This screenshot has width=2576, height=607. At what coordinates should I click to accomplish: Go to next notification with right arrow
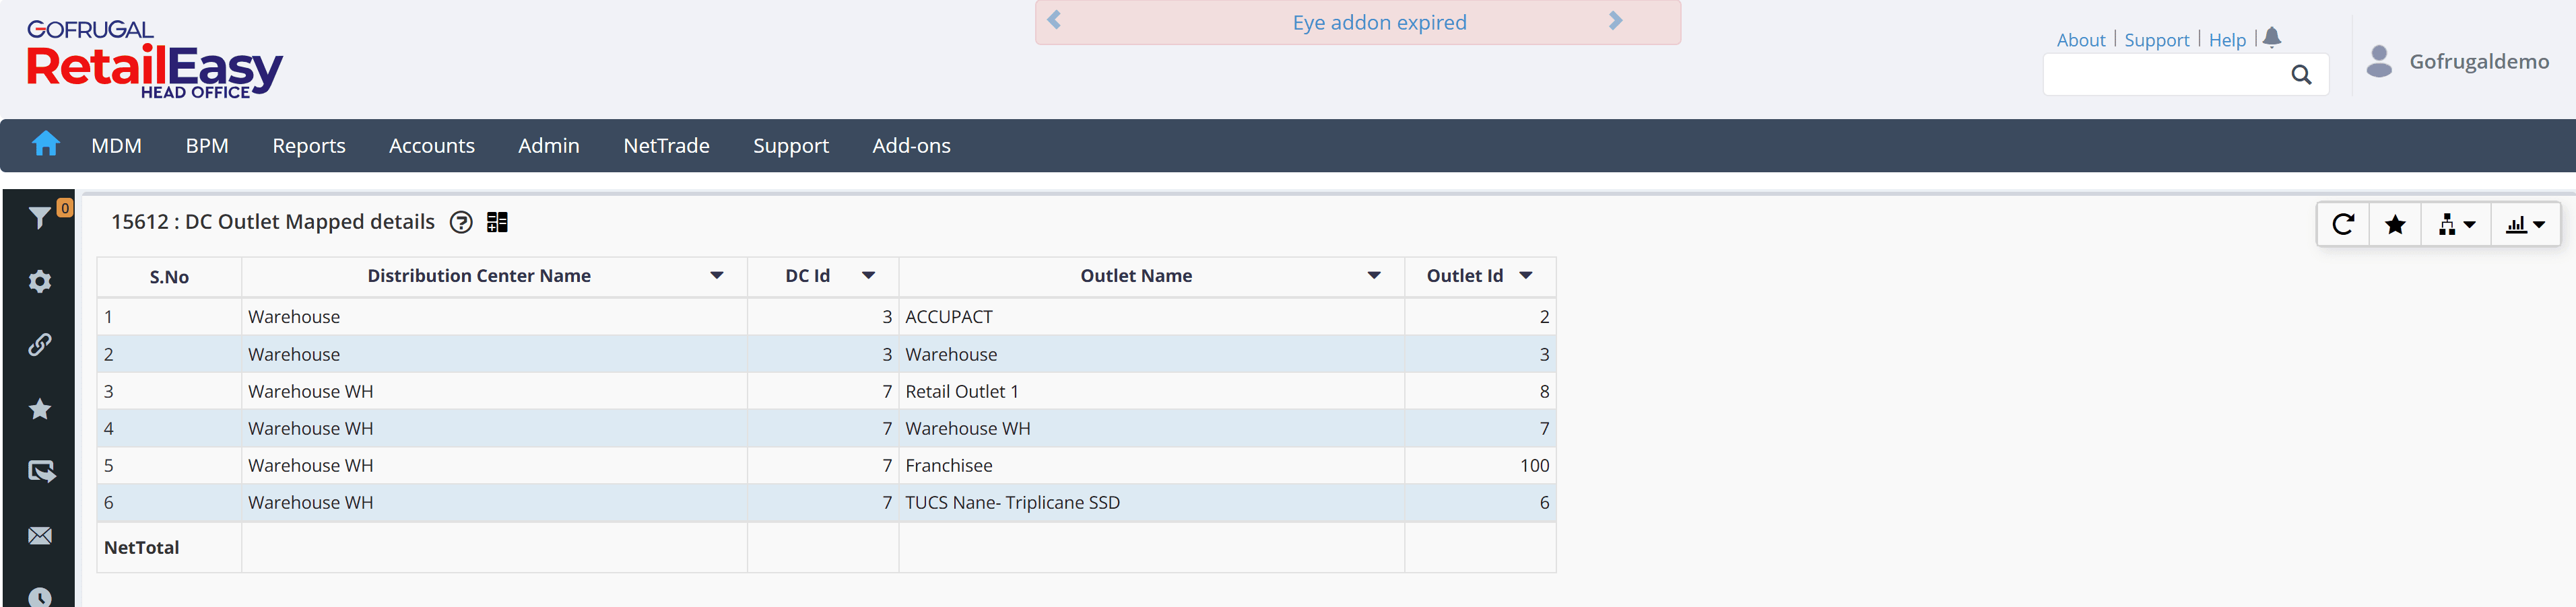[1615, 21]
